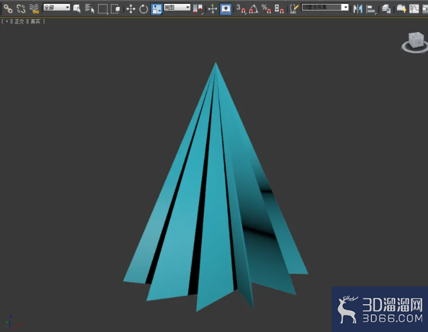The width and height of the screenshot is (428, 332).
Task: Toggle Spinner Snap button
Action: click(x=279, y=9)
